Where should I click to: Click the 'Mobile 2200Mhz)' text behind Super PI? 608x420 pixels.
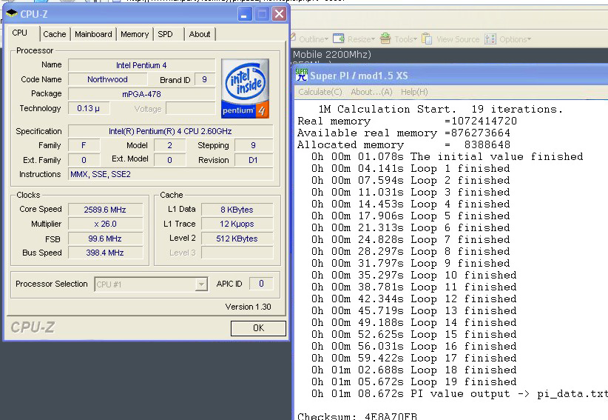pyautogui.click(x=332, y=54)
